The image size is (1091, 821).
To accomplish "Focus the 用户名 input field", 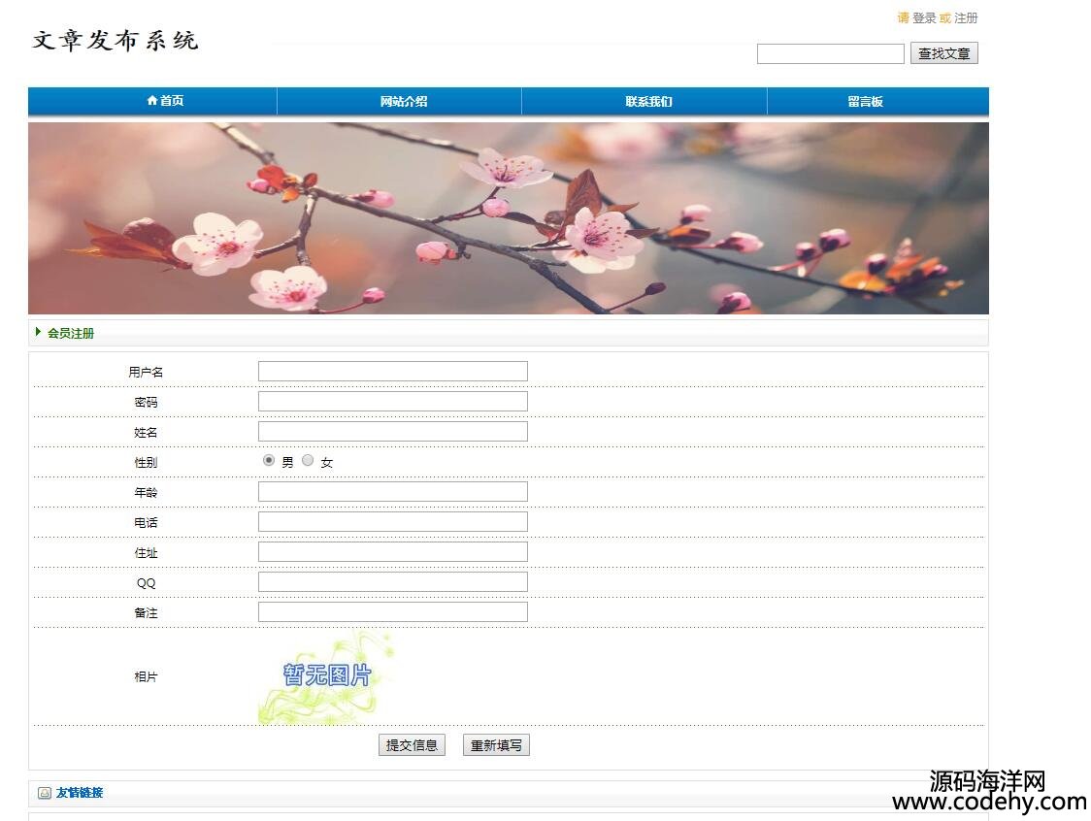I will point(393,371).
